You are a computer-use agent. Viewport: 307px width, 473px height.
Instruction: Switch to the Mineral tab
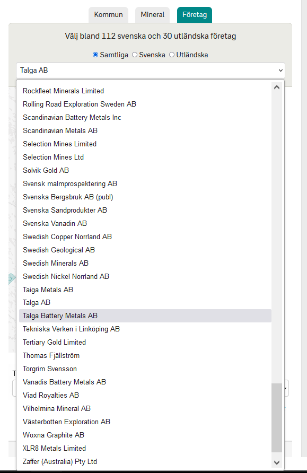pos(152,15)
